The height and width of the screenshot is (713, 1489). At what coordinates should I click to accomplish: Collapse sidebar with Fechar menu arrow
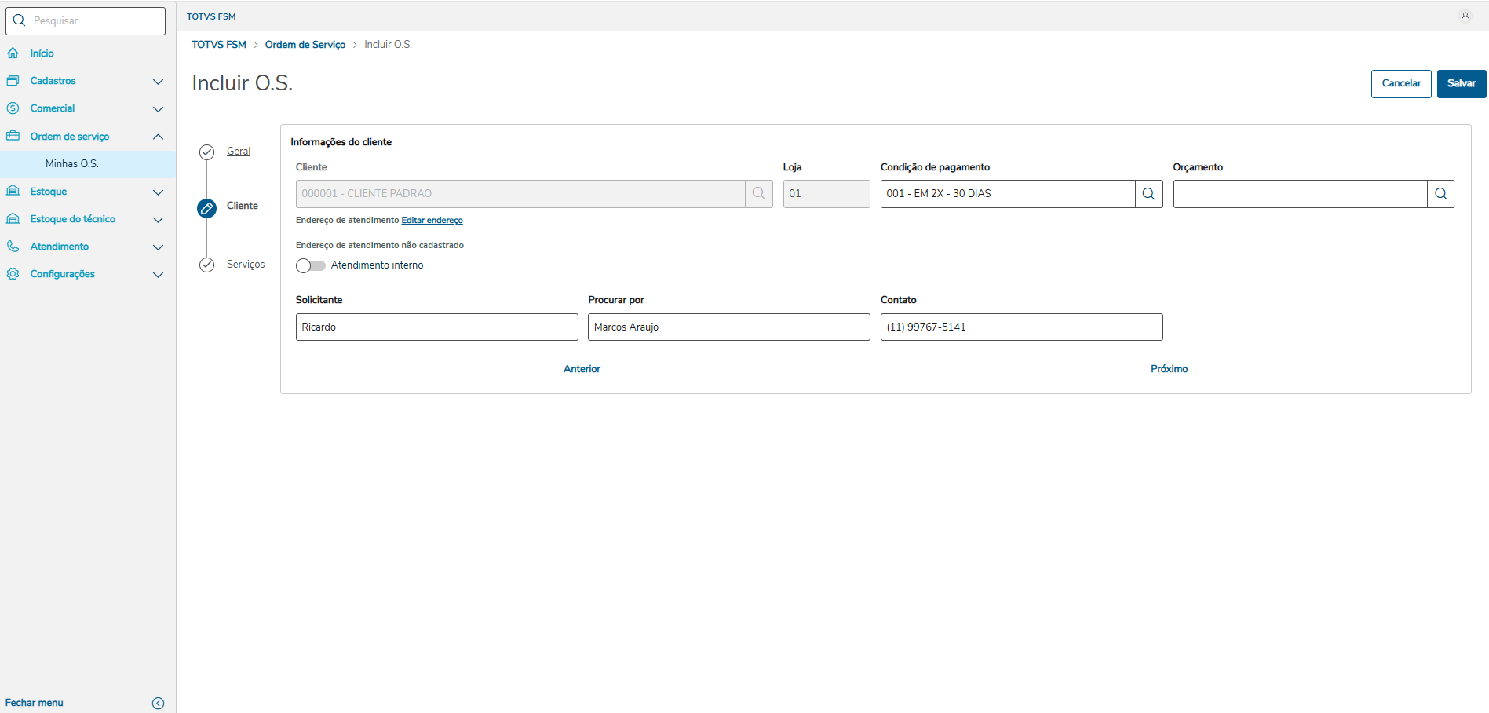point(158,703)
